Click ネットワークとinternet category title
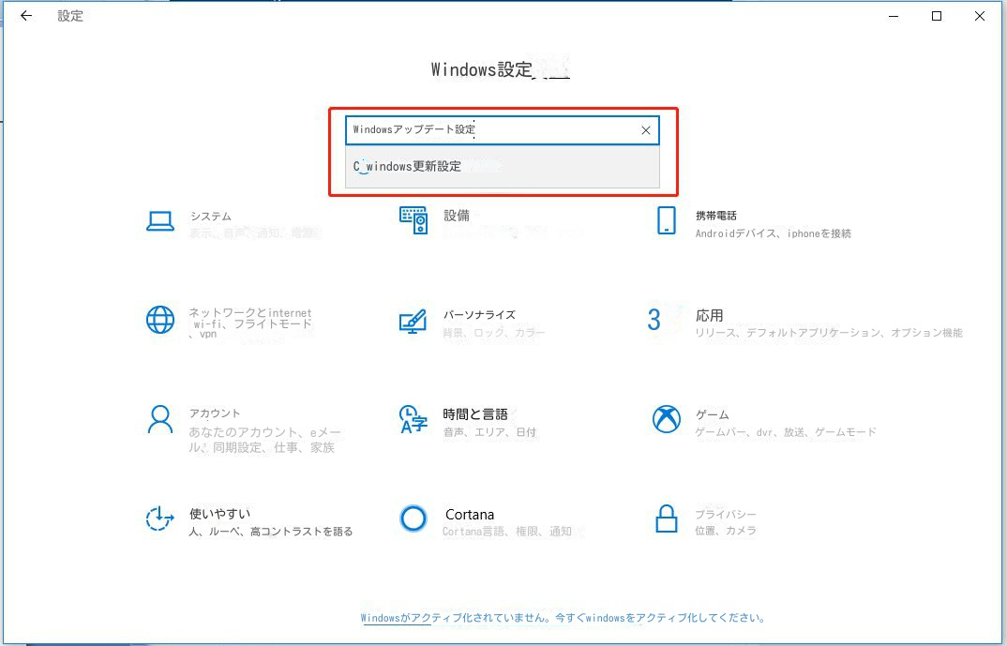The width and height of the screenshot is (1007, 646). coord(249,313)
